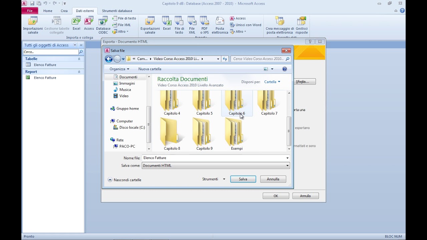Open the Capitolo 4 folder

pos(172,104)
